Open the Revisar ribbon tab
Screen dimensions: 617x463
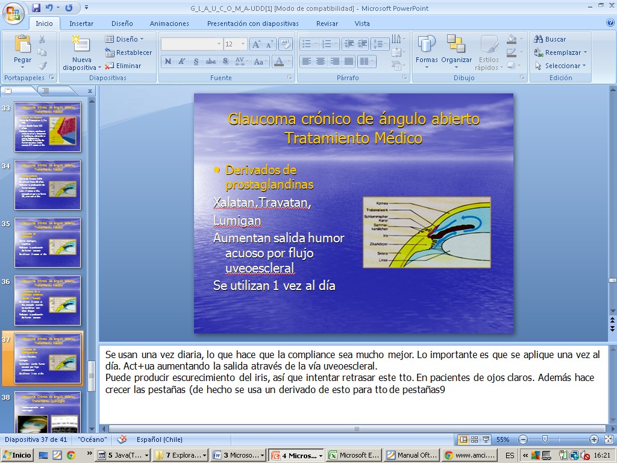pos(327,24)
